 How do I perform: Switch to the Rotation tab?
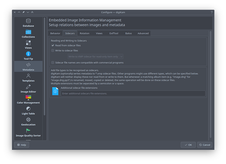click(x=85, y=33)
